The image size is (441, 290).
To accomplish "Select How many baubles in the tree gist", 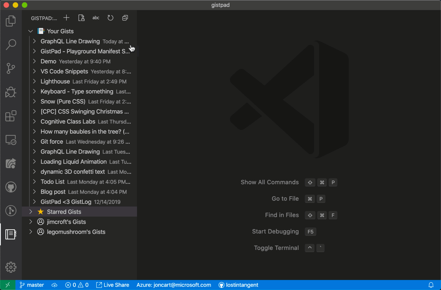I will pos(79,132).
